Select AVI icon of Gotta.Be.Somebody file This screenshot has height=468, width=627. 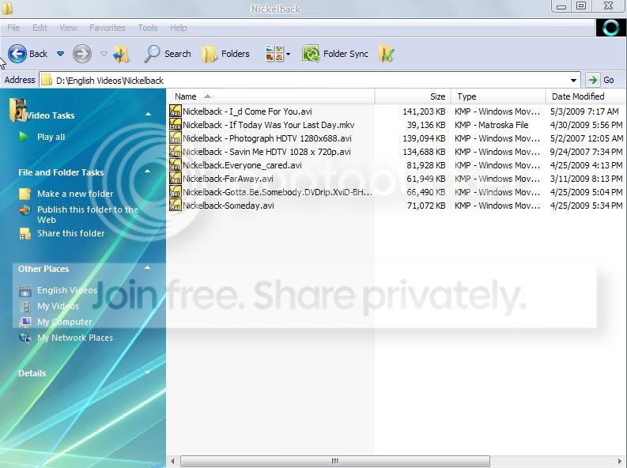point(176,192)
